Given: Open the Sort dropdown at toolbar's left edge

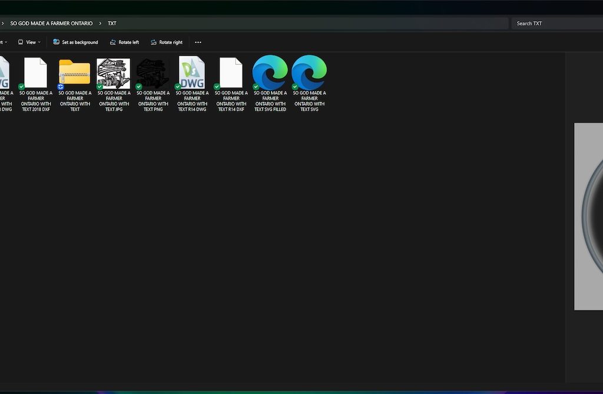Looking at the screenshot, I should pyautogui.click(x=3, y=42).
